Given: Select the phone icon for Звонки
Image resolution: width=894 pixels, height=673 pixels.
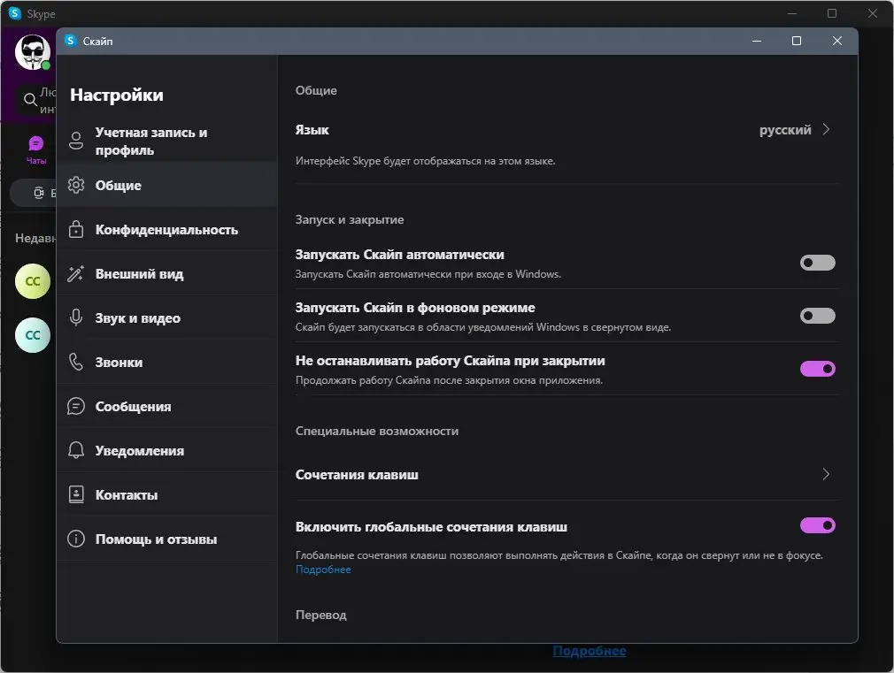Looking at the screenshot, I should point(76,362).
